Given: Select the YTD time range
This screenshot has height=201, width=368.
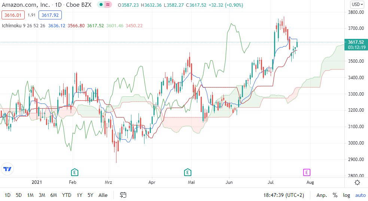Looking at the screenshot, I should click(66, 195).
